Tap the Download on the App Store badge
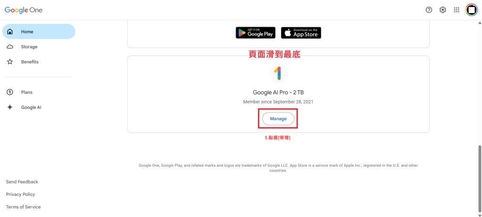This screenshot has height=217, width=482. pos(301,32)
